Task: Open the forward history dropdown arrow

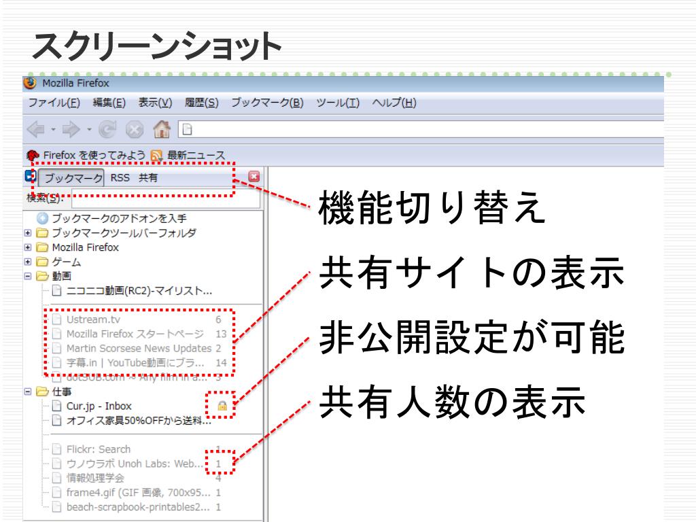Action: (89, 130)
